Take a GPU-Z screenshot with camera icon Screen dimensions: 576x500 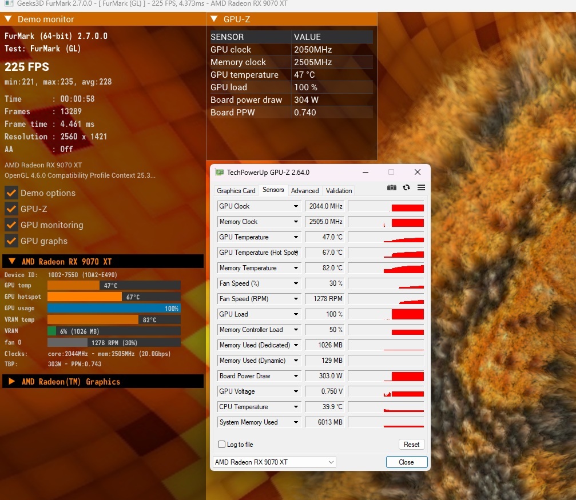pyautogui.click(x=392, y=187)
